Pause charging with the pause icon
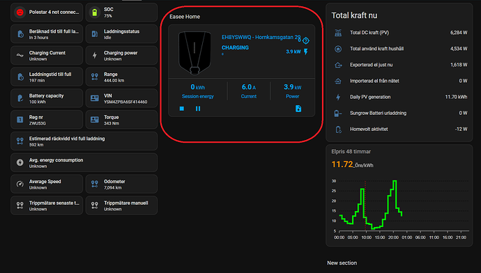 point(198,109)
